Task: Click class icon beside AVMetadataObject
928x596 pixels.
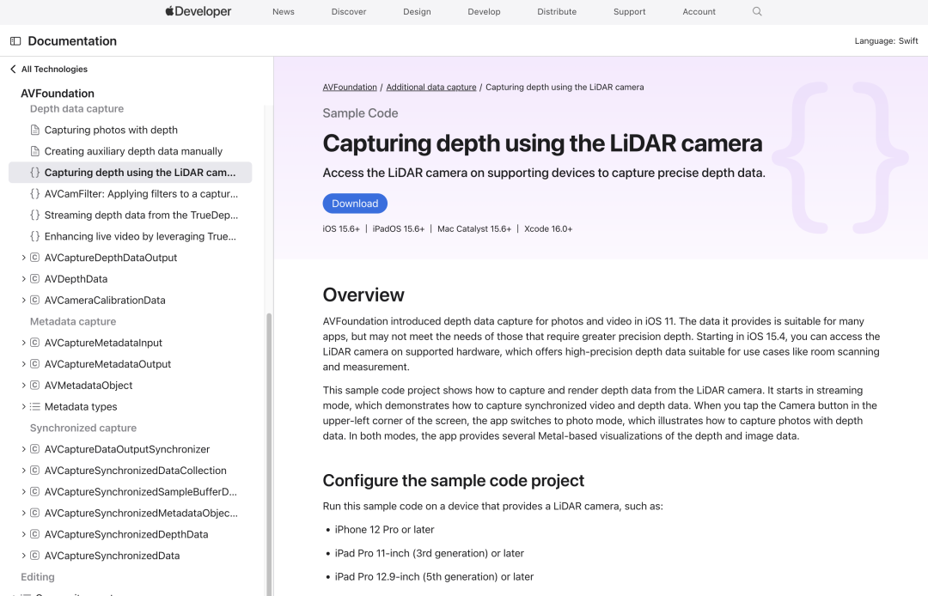Action: (x=35, y=385)
